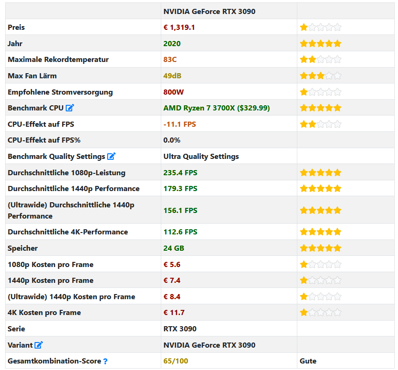Click the Speicher row label
Viewport: 398px width, 370px height.
pos(22,248)
